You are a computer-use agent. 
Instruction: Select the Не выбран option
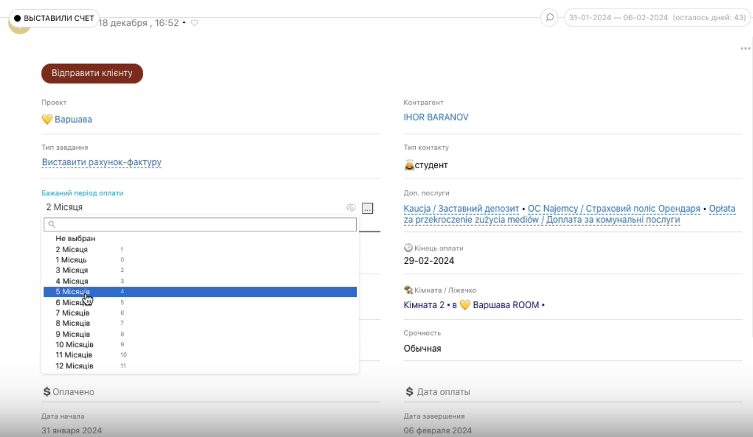(x=76, y=238)
